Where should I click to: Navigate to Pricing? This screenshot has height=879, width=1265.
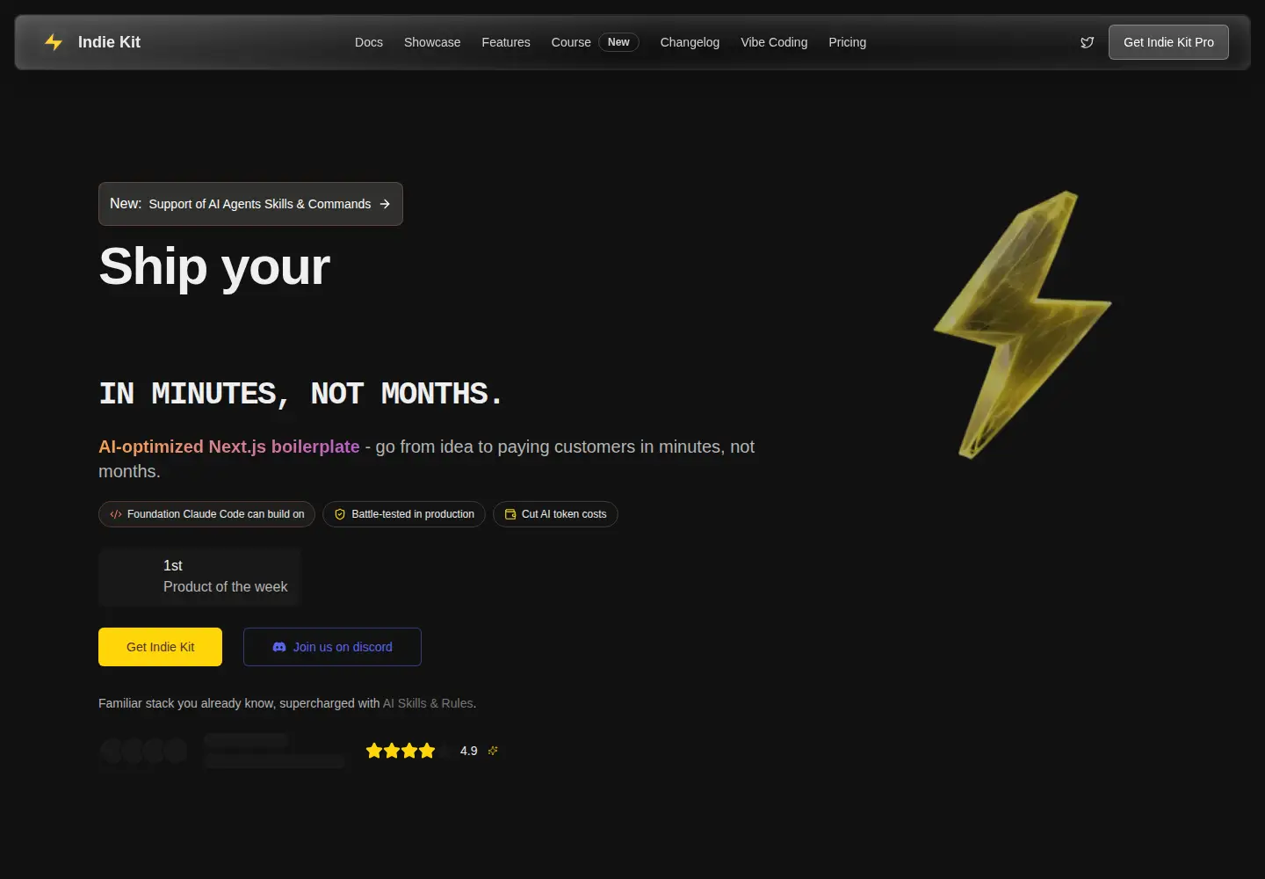click(x=847, y=42)
